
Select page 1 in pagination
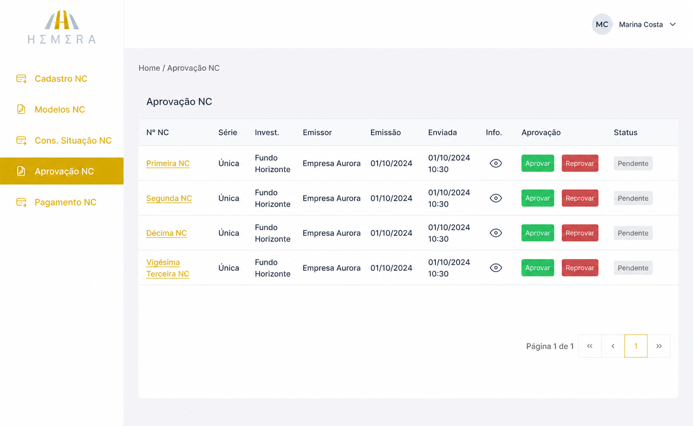(x=636, y=346)
